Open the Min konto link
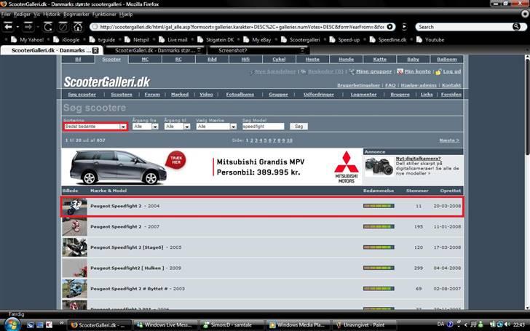This screenshot has height=331, width=530. pos(417,71)
